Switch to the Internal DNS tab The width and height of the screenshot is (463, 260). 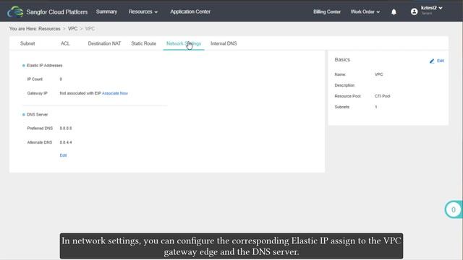[x=224, y=43]
